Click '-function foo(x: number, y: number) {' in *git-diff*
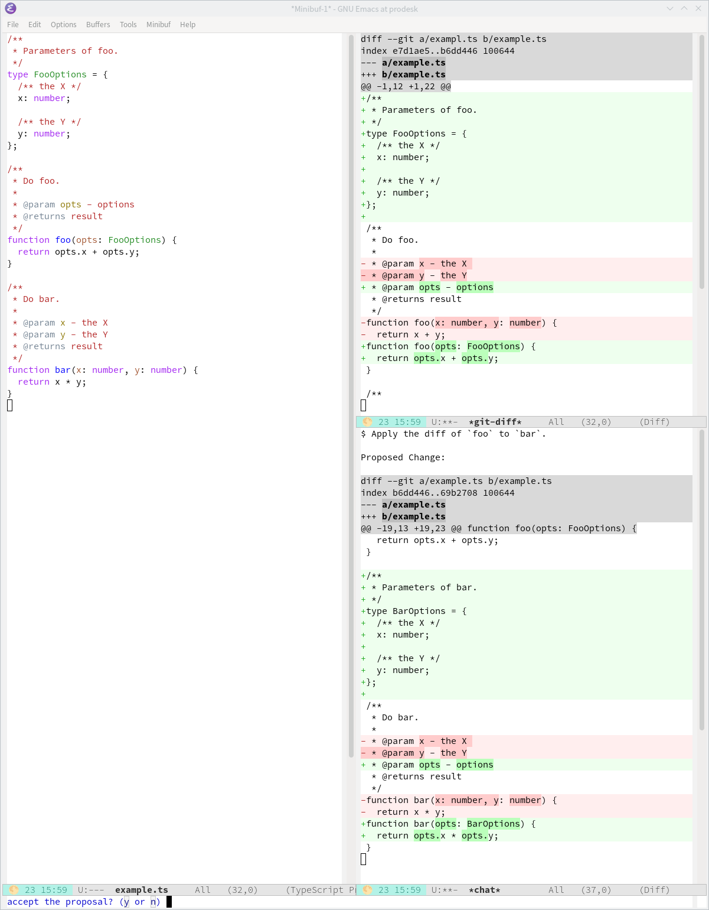 tap(459, 323)
